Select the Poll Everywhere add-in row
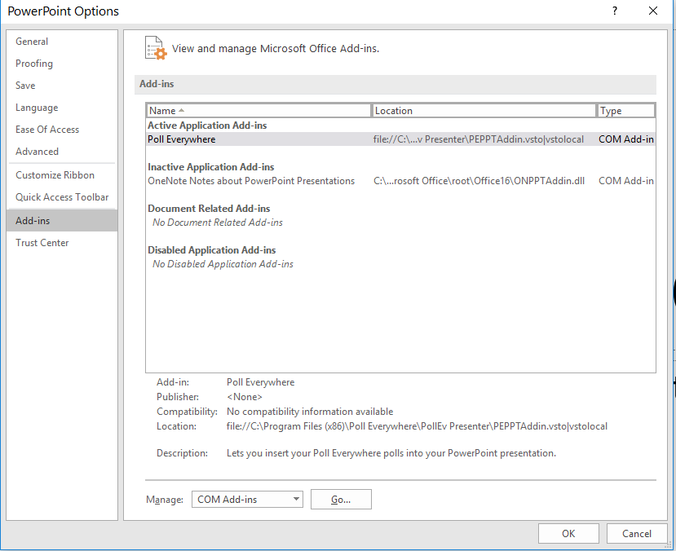Viewport: 676px width, 551px height. (x=182, y=139)
